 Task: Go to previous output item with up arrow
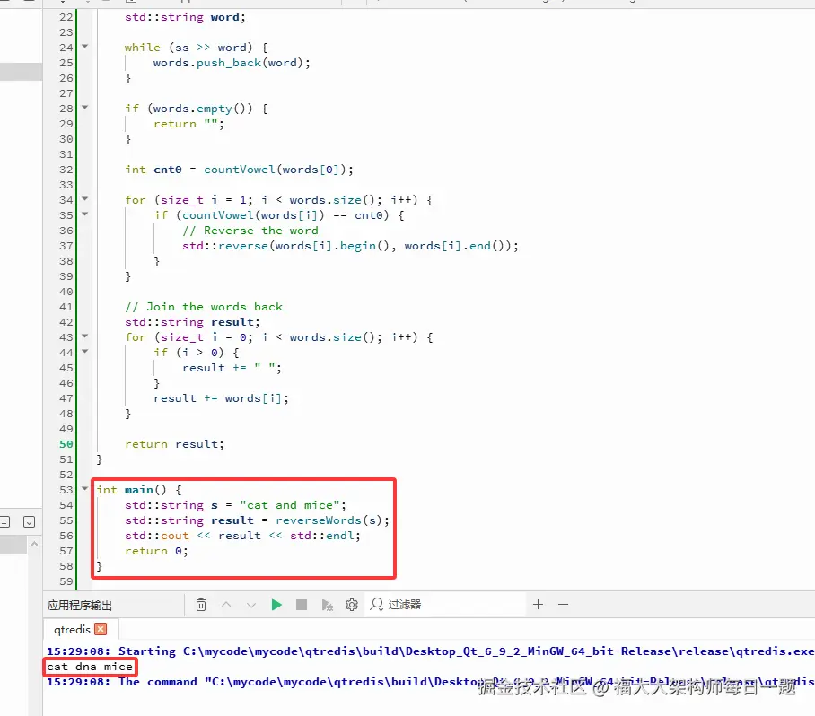click(226, 605)
